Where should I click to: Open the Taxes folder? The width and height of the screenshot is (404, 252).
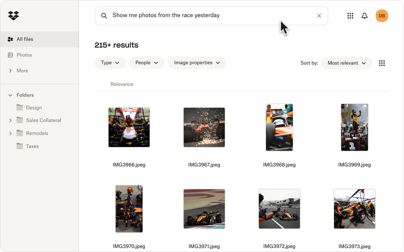tap(32, 146)
